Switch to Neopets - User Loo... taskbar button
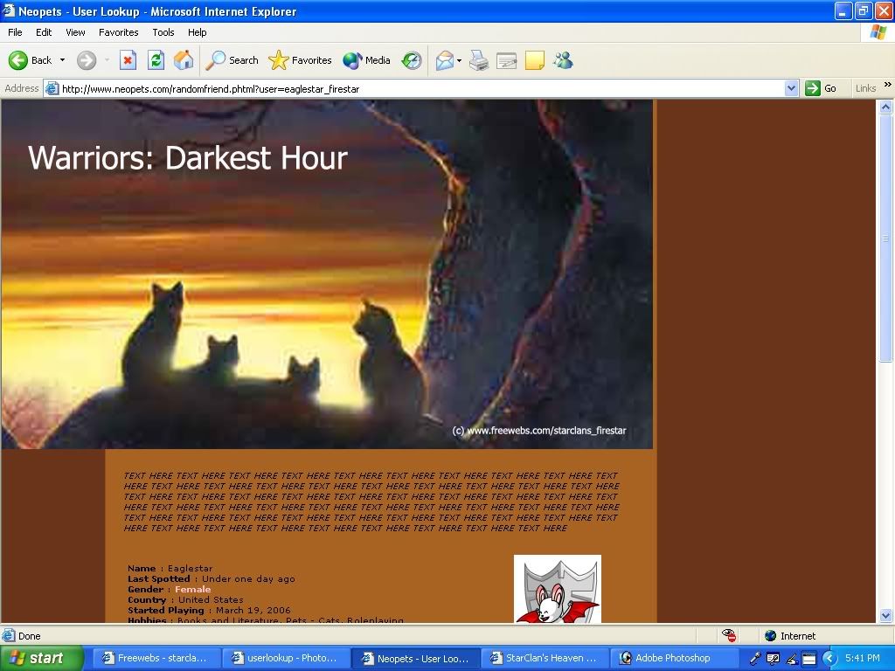 (415, 658)
